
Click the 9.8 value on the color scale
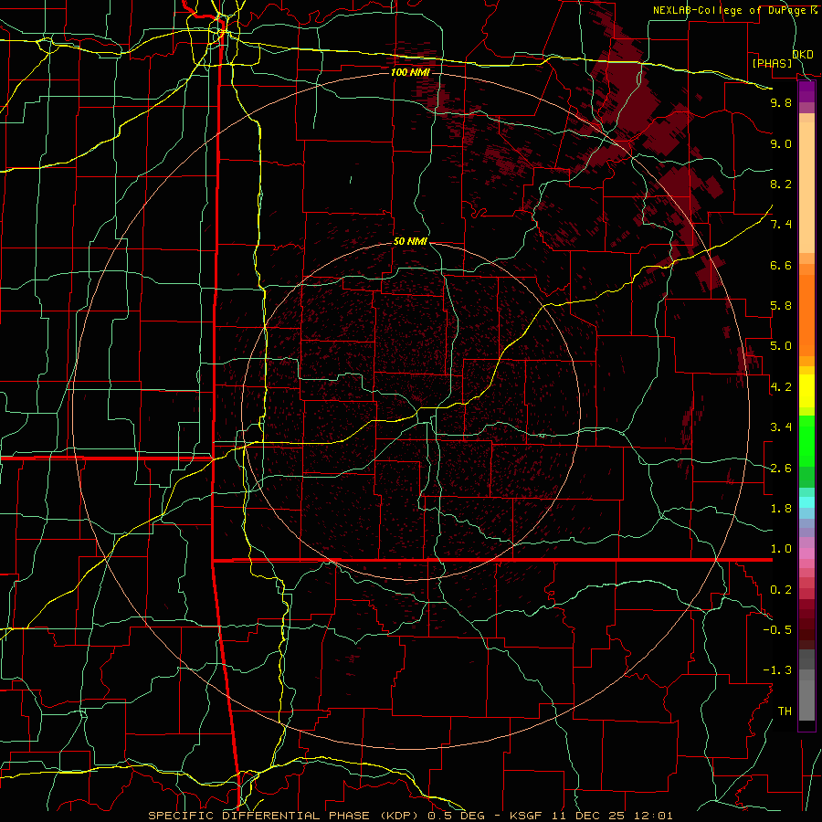781,102
